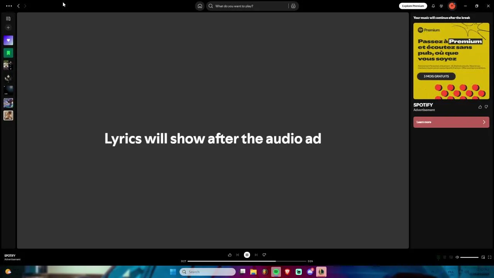
Task: Click the Learn more button
Action: pos(451,122)
